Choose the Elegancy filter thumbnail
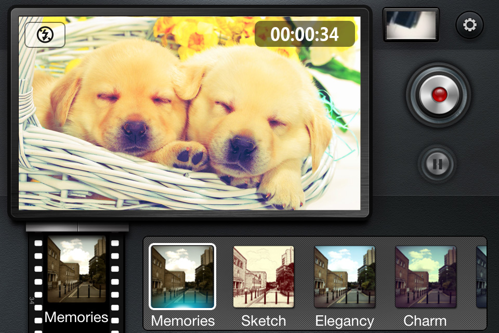This screenshot has width=499, height=333. click(344, 276)
